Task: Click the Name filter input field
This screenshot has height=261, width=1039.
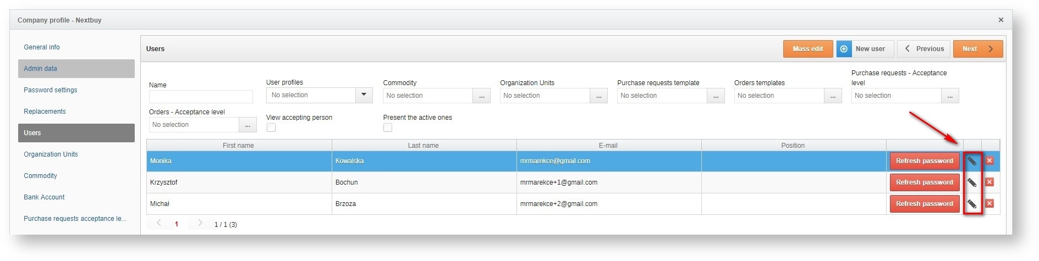Action: (201, 97)
